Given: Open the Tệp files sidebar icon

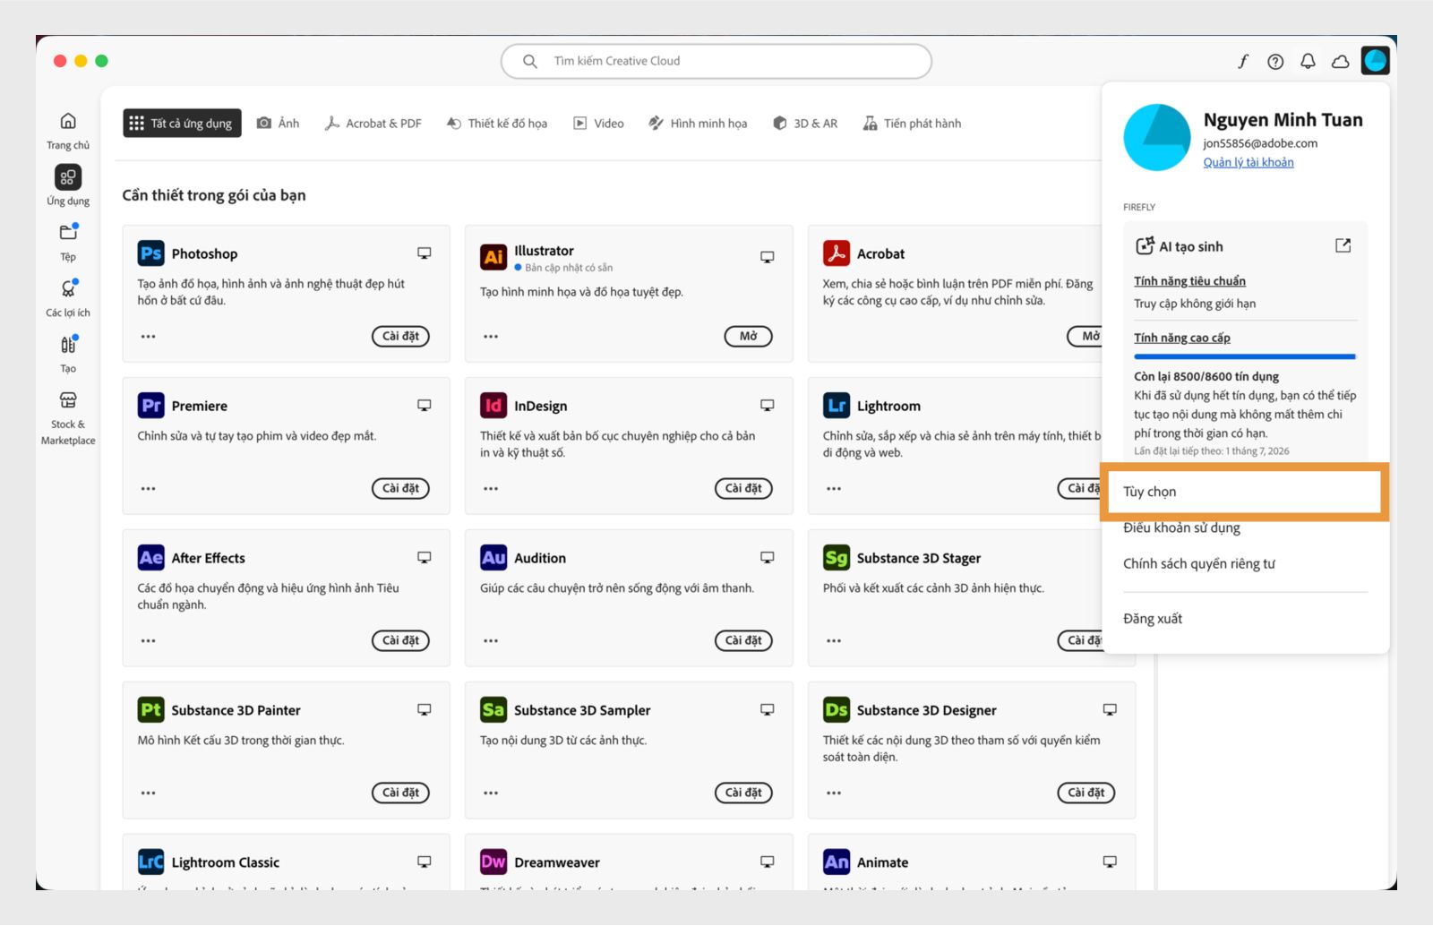Looking at the screenshot, I should coord(68,233).
